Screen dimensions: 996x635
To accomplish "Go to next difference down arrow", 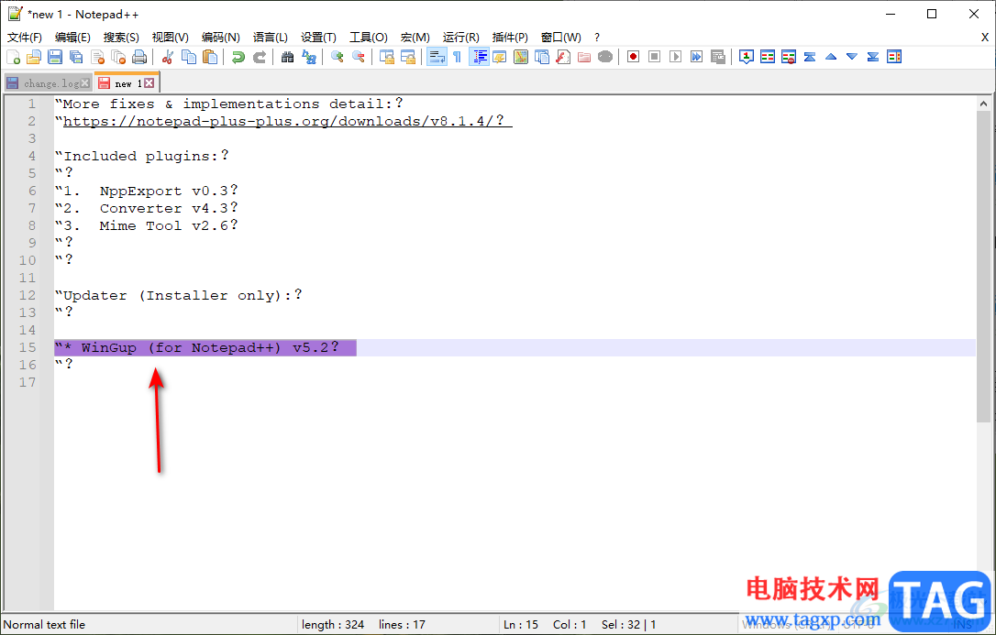I will tap(852, 57).
